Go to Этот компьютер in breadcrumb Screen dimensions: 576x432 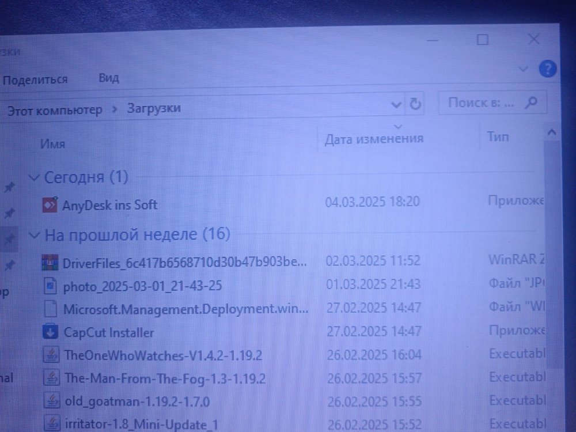tap(55, 110)
